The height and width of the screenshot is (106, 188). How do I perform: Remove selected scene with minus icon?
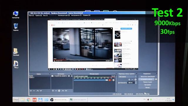click(34, 91)
